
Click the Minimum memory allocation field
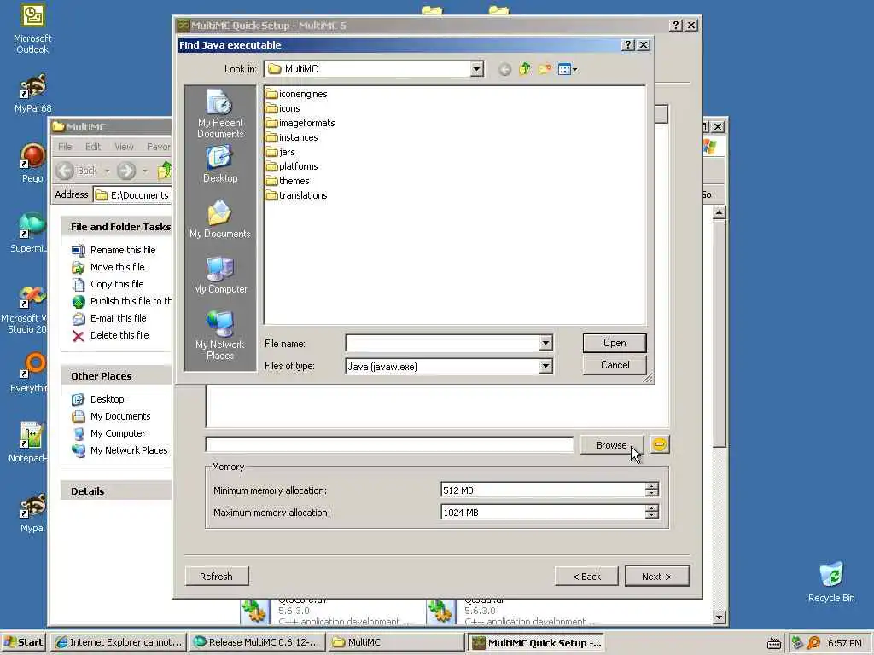(x=544, y=490)
